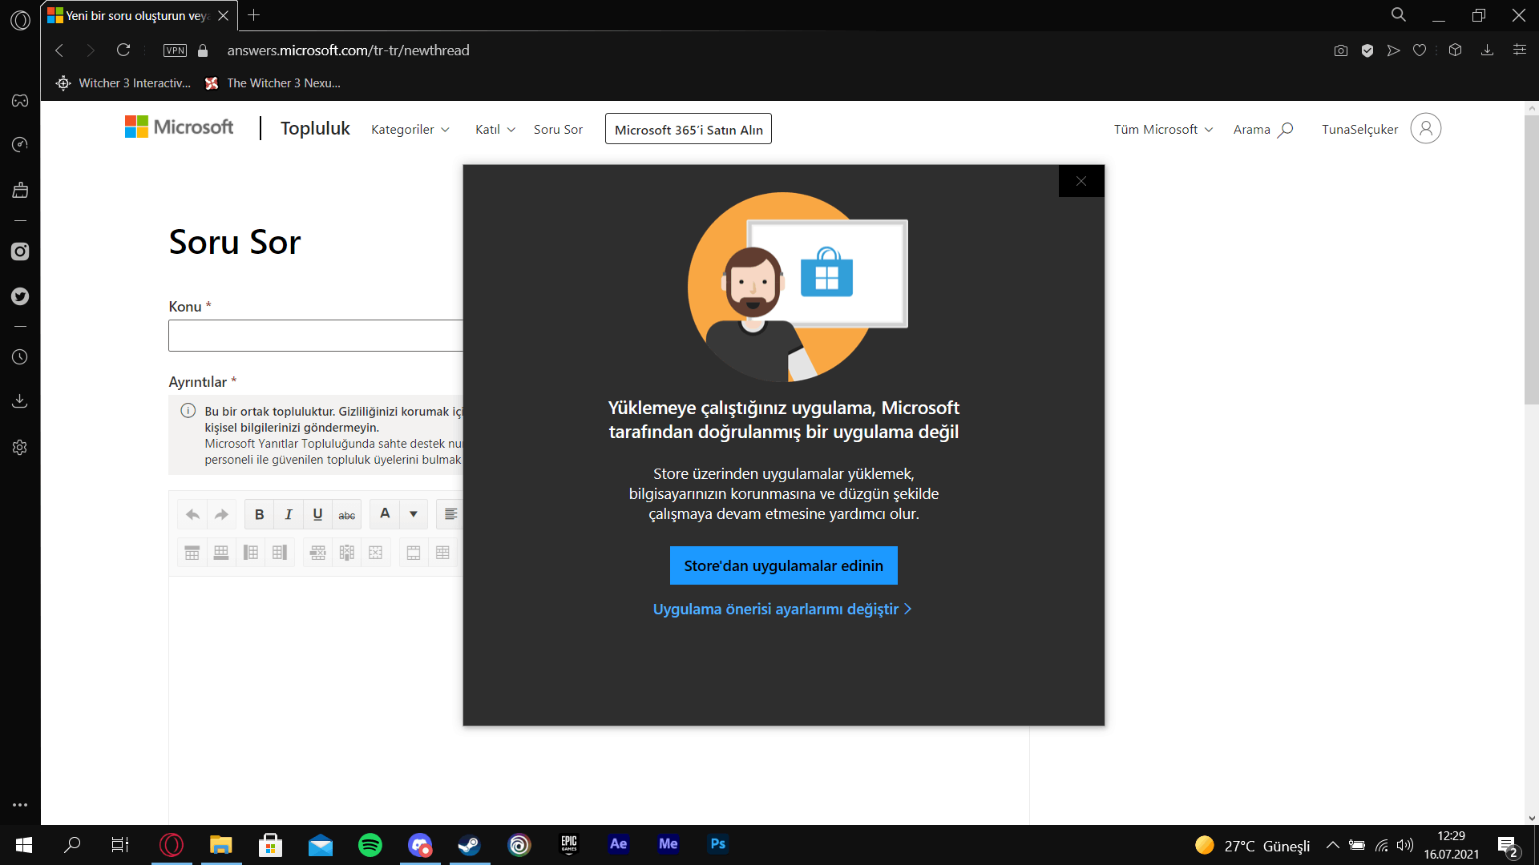Close the "Yeni bir soru oluşturun" tab
This screenshot has width=1539, height=865.
point(224,16)
